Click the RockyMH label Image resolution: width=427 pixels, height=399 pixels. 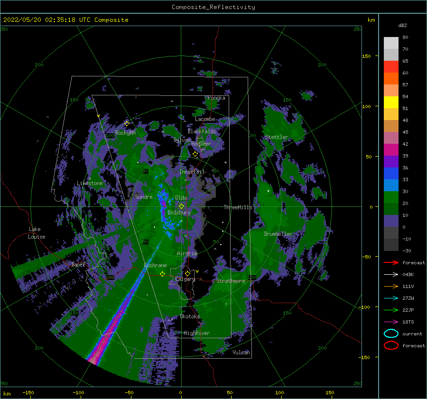tap(125, 133)
